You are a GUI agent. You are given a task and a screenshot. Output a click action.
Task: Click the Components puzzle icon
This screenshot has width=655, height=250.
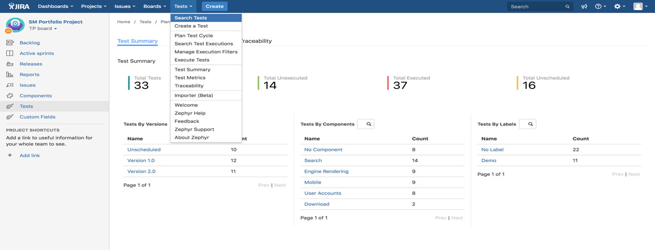10,96
